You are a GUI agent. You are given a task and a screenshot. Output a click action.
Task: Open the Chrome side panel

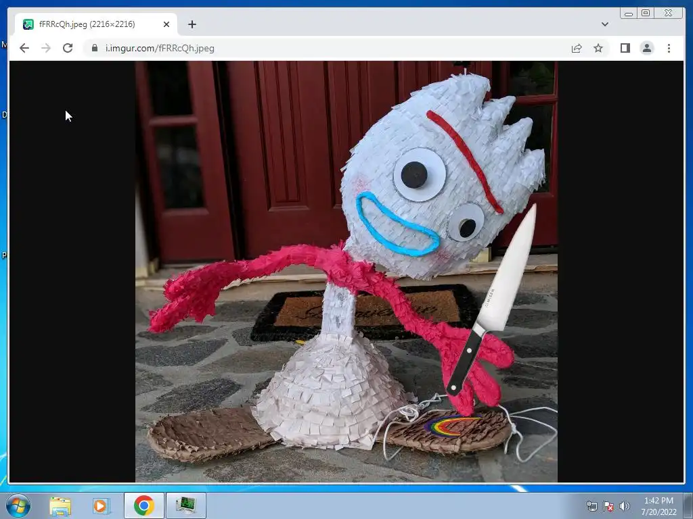point(625,48)
